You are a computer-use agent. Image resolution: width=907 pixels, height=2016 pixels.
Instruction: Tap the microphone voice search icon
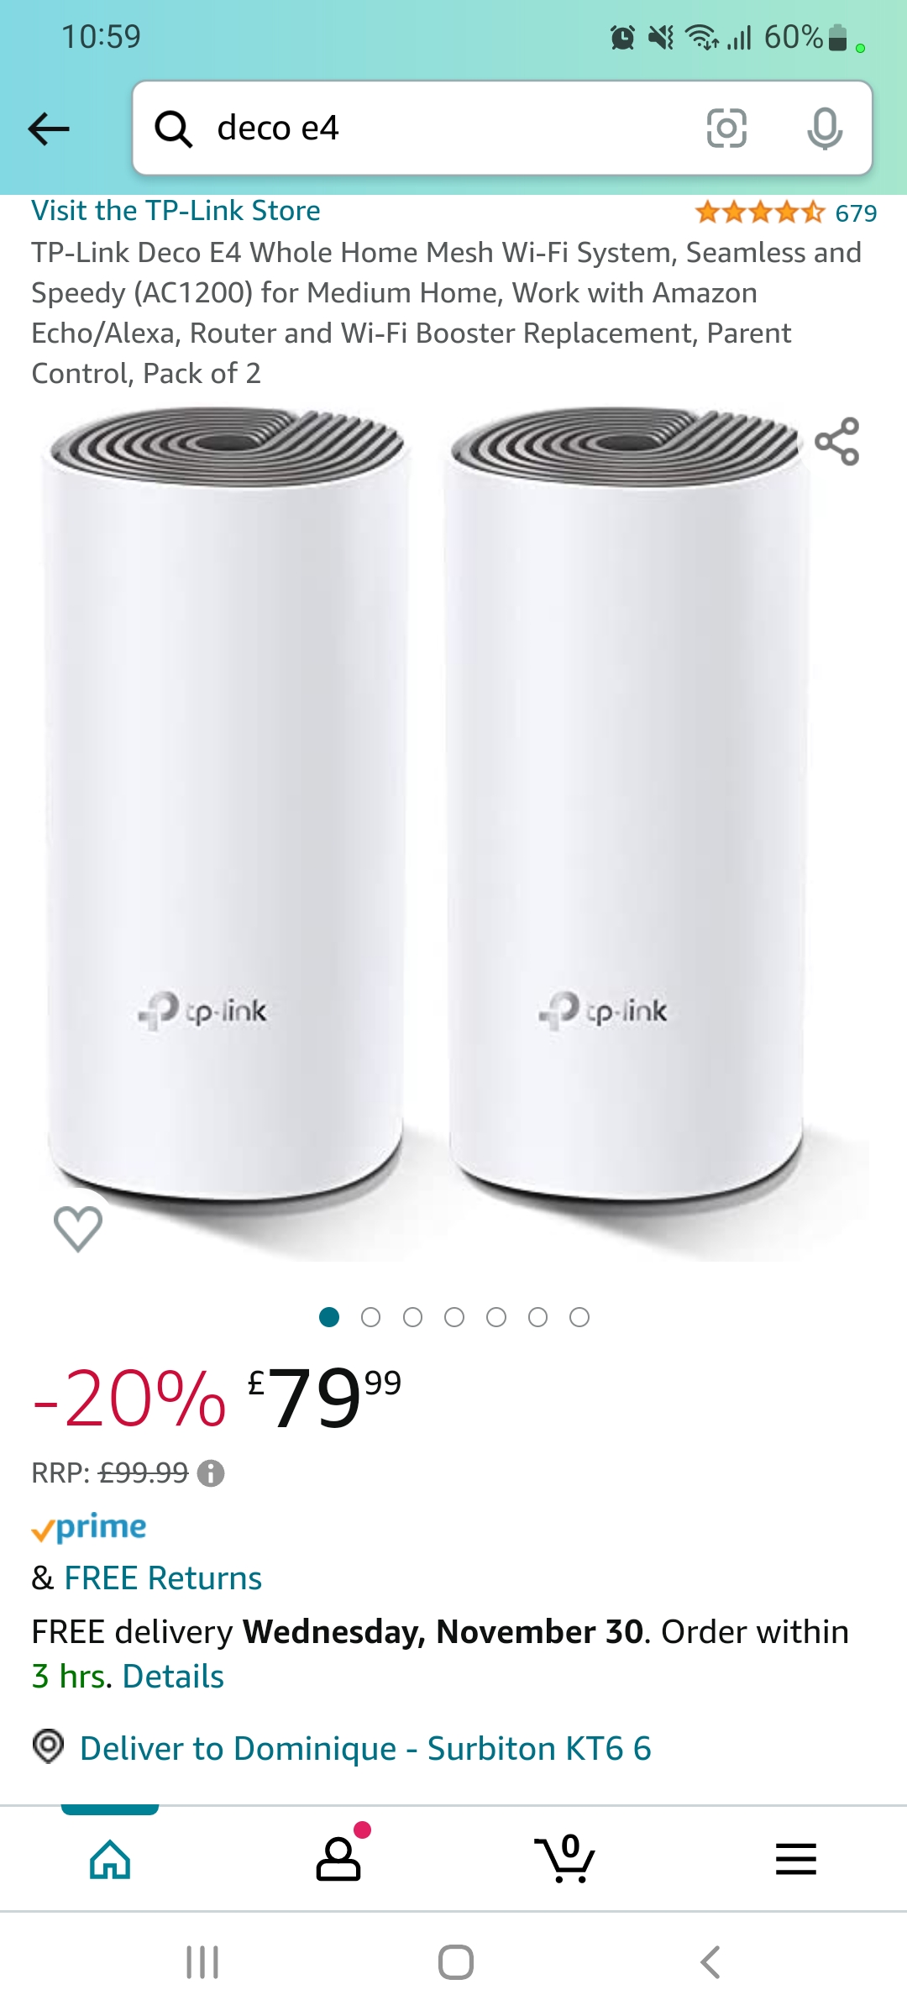(825, 129)
